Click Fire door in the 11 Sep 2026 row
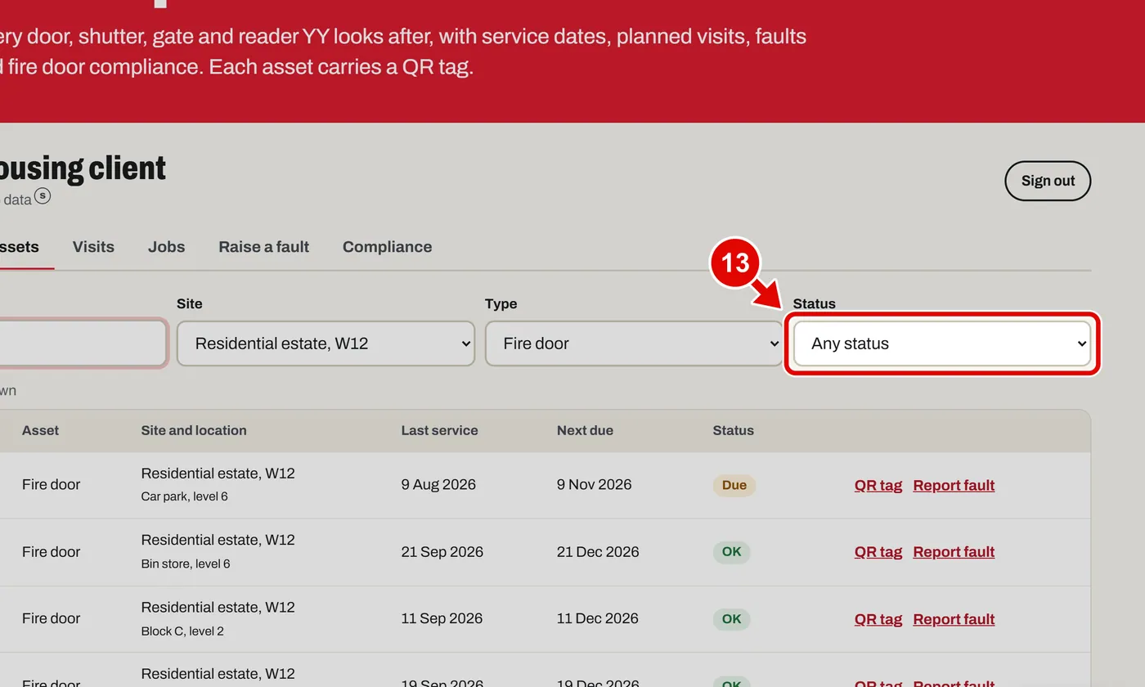1145x687 pixels. pos(51,619)
